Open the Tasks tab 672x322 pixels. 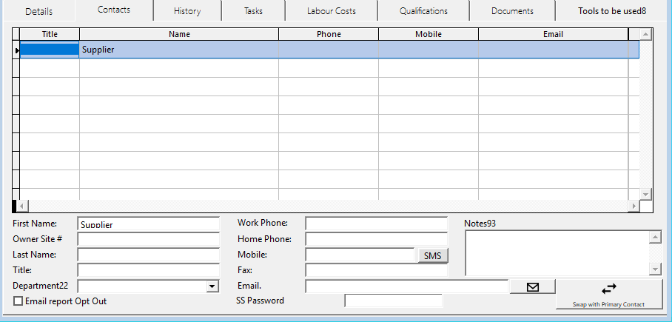tap(253, 11)
